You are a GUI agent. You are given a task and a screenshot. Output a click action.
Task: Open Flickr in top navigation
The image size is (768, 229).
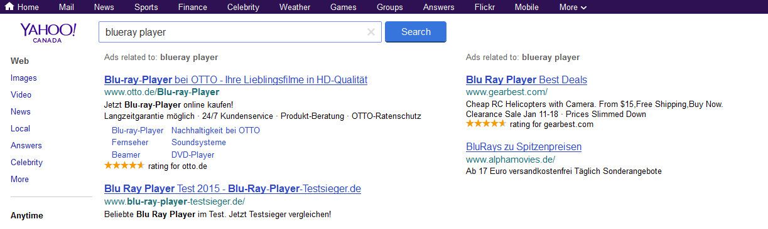coord(485,8)
